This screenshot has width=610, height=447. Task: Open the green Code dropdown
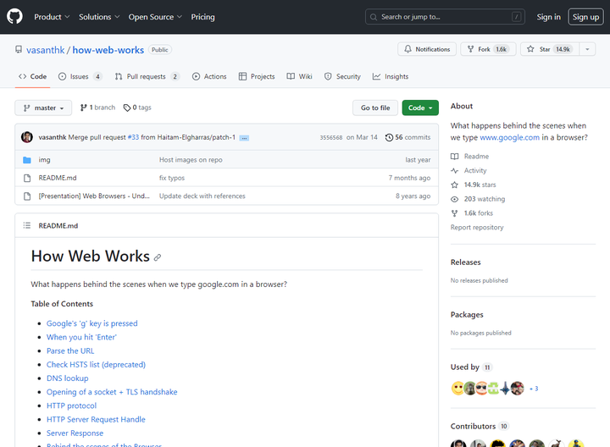point(420,108)
